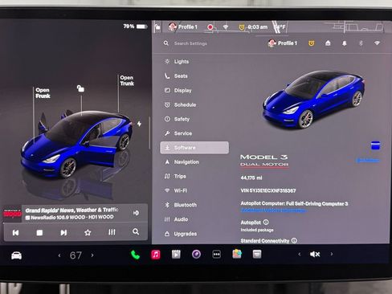Decrease cabin temperature with left arrow by 67
392x294 pixels.
pyautogui.click(x=59, y=255)
